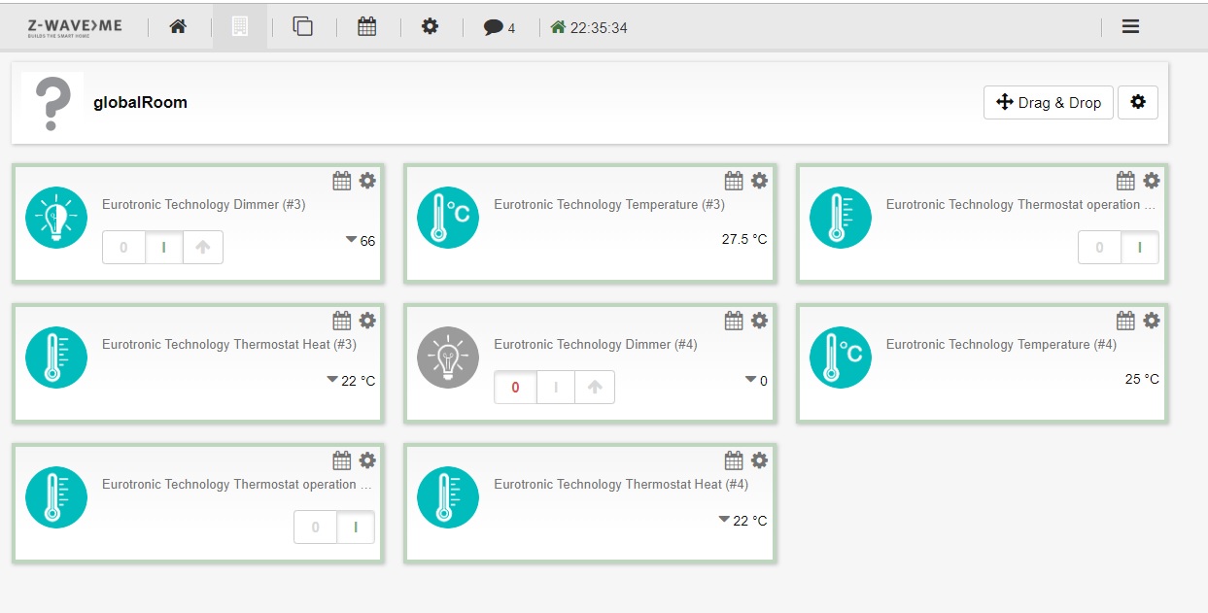Click the globalRoom room name
This screenshot has width=1208, height=613.
coord(140,102)
